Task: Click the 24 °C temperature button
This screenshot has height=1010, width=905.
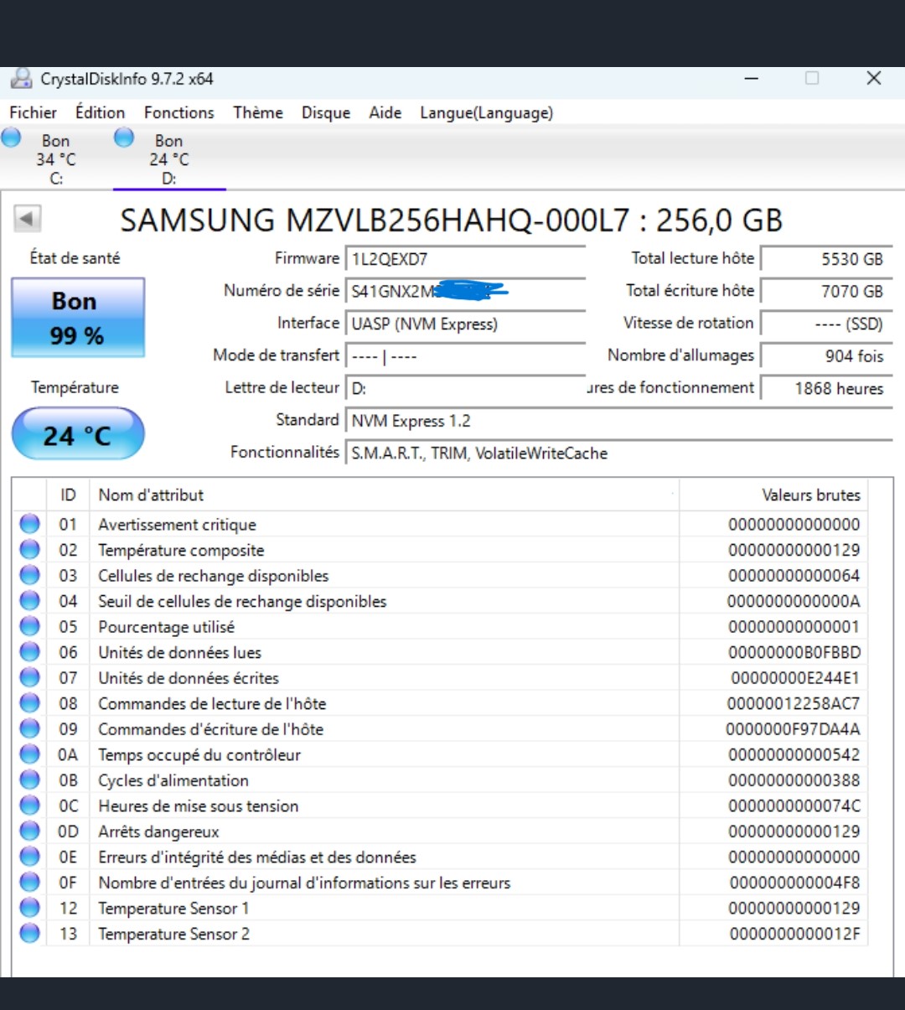Action: tap(78, 434)
